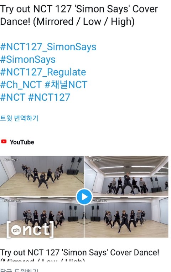171x272 pixels.
Task: Select the low angle video panel
Action: click(126, 176)
